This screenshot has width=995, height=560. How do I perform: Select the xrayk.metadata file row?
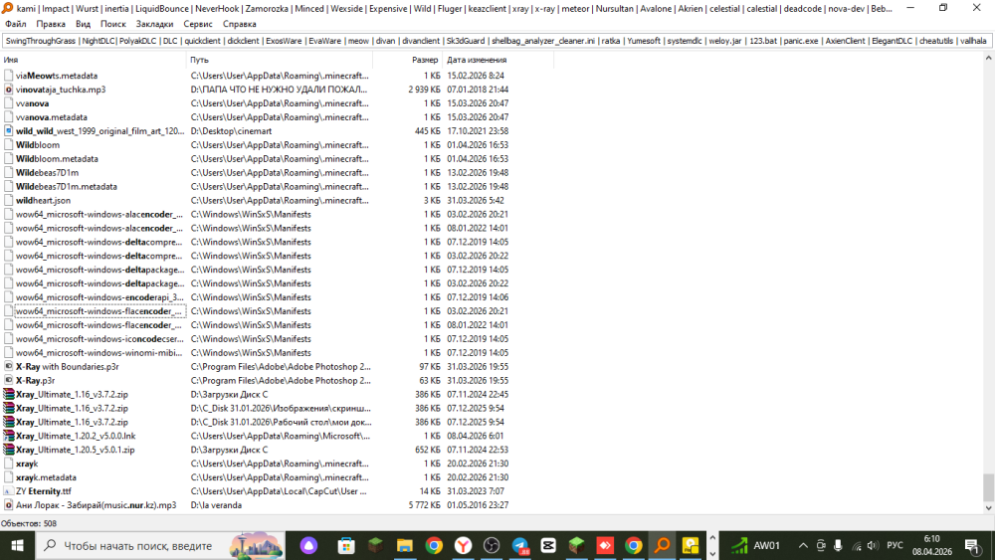pyautogui.click(x=46, y=477)
